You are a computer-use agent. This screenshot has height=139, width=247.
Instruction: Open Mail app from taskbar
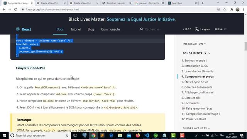(x=129, y=136)
